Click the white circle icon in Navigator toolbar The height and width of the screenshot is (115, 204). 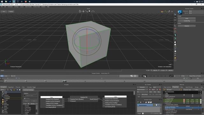pos(20,90)
